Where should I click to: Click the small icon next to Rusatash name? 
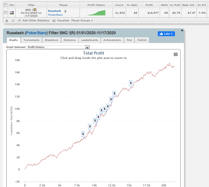click(65, 11)
